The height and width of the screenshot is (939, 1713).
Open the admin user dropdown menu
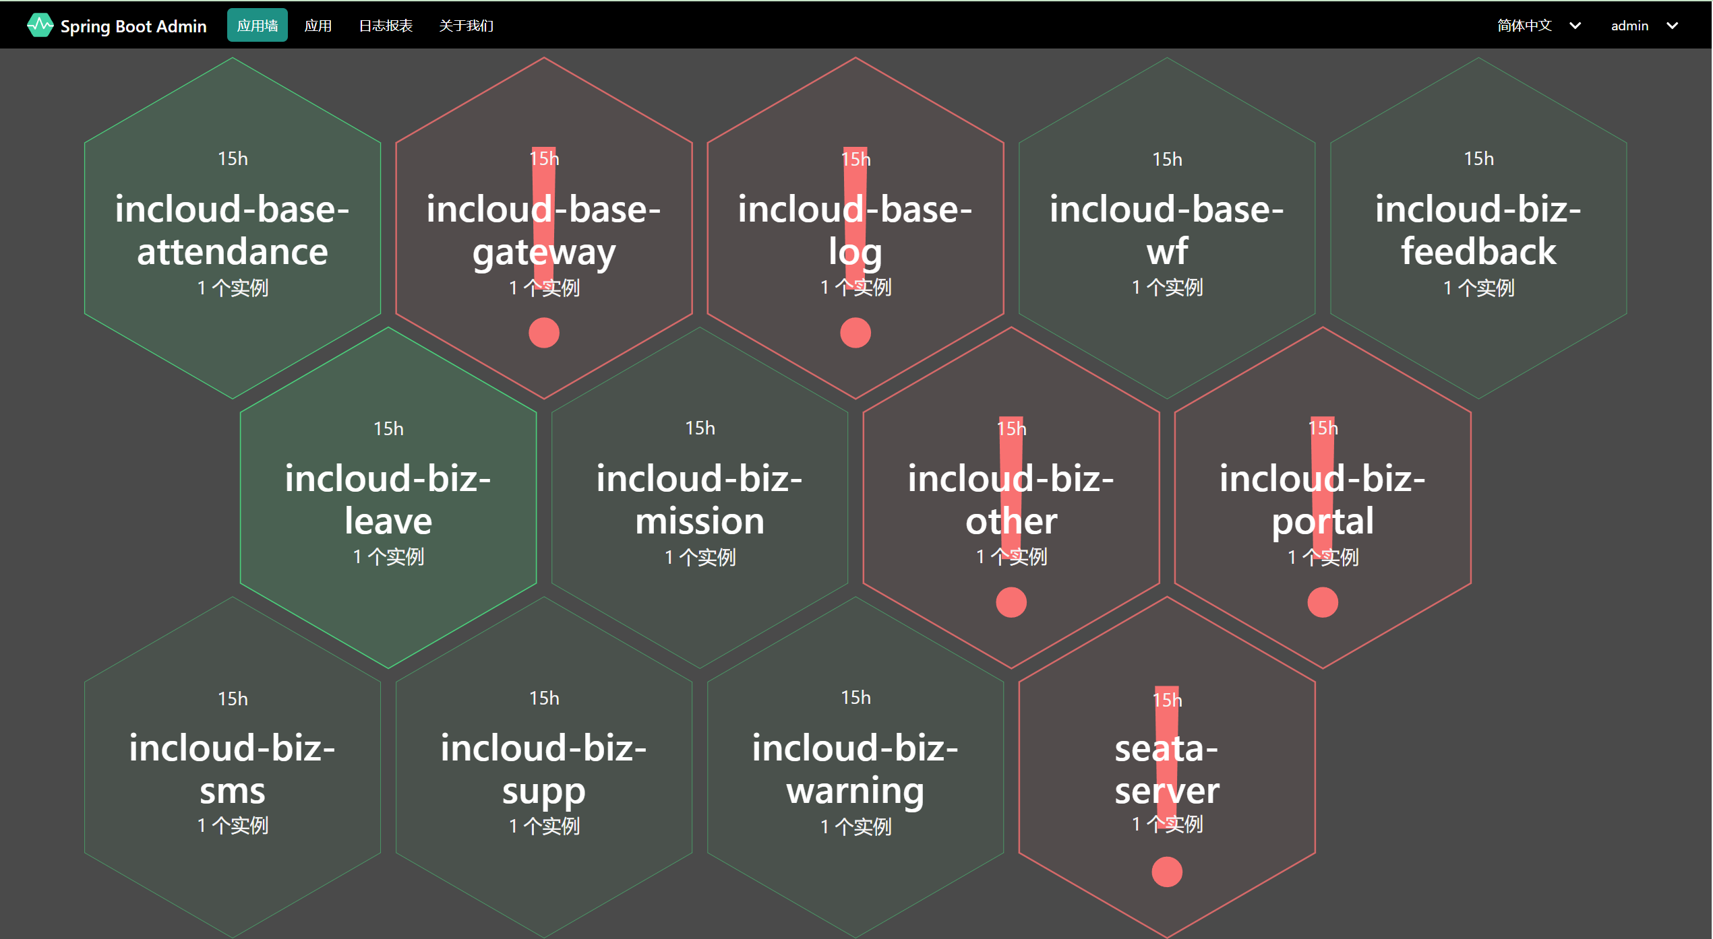1629,26
